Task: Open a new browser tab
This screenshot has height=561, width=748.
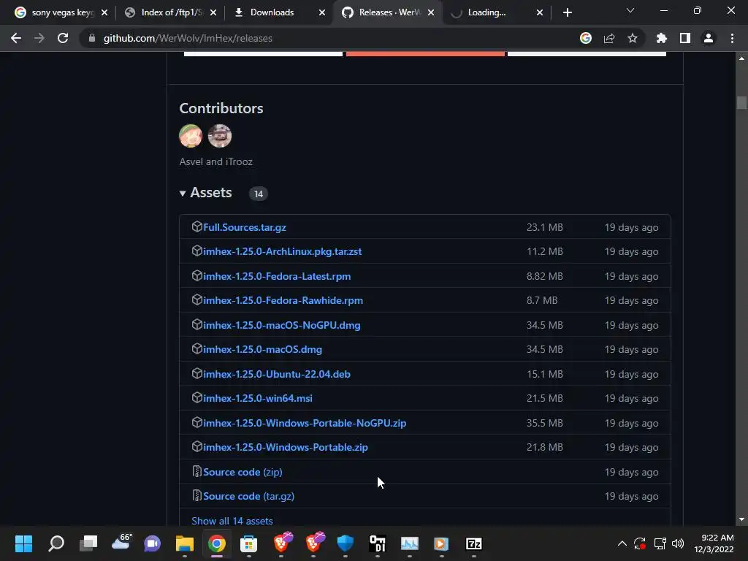Action: [567, 12]
